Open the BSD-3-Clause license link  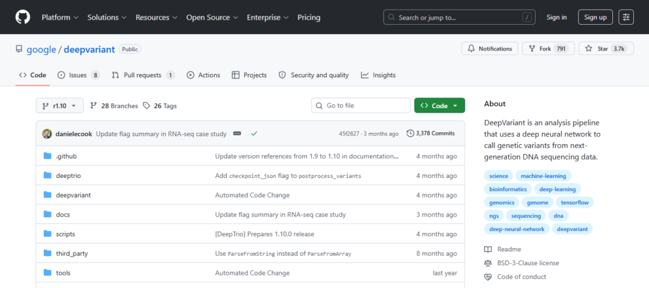pyautogui.click(x=522, y=263)
